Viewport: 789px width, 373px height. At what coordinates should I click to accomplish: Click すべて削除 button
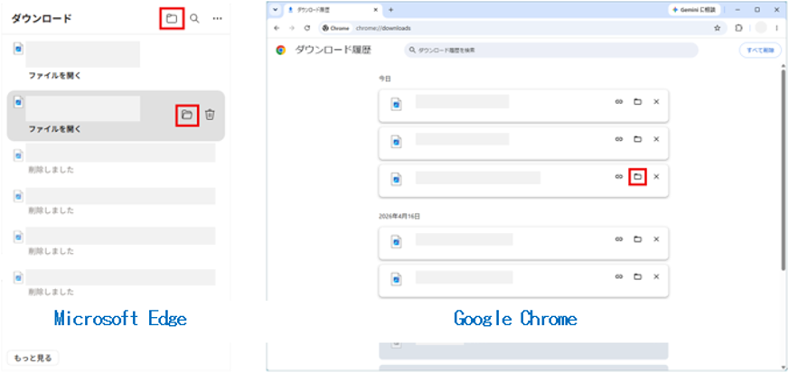click(x=760, y=51)
